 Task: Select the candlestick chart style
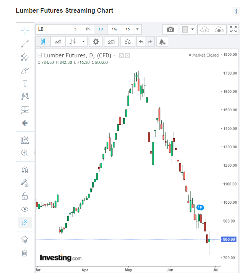coord(43,42)
